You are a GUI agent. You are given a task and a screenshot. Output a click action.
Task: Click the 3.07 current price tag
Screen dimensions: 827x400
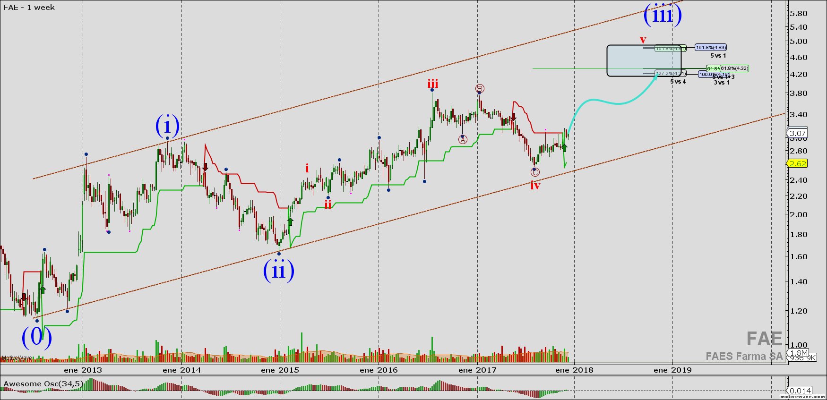[x=798, y=134]
